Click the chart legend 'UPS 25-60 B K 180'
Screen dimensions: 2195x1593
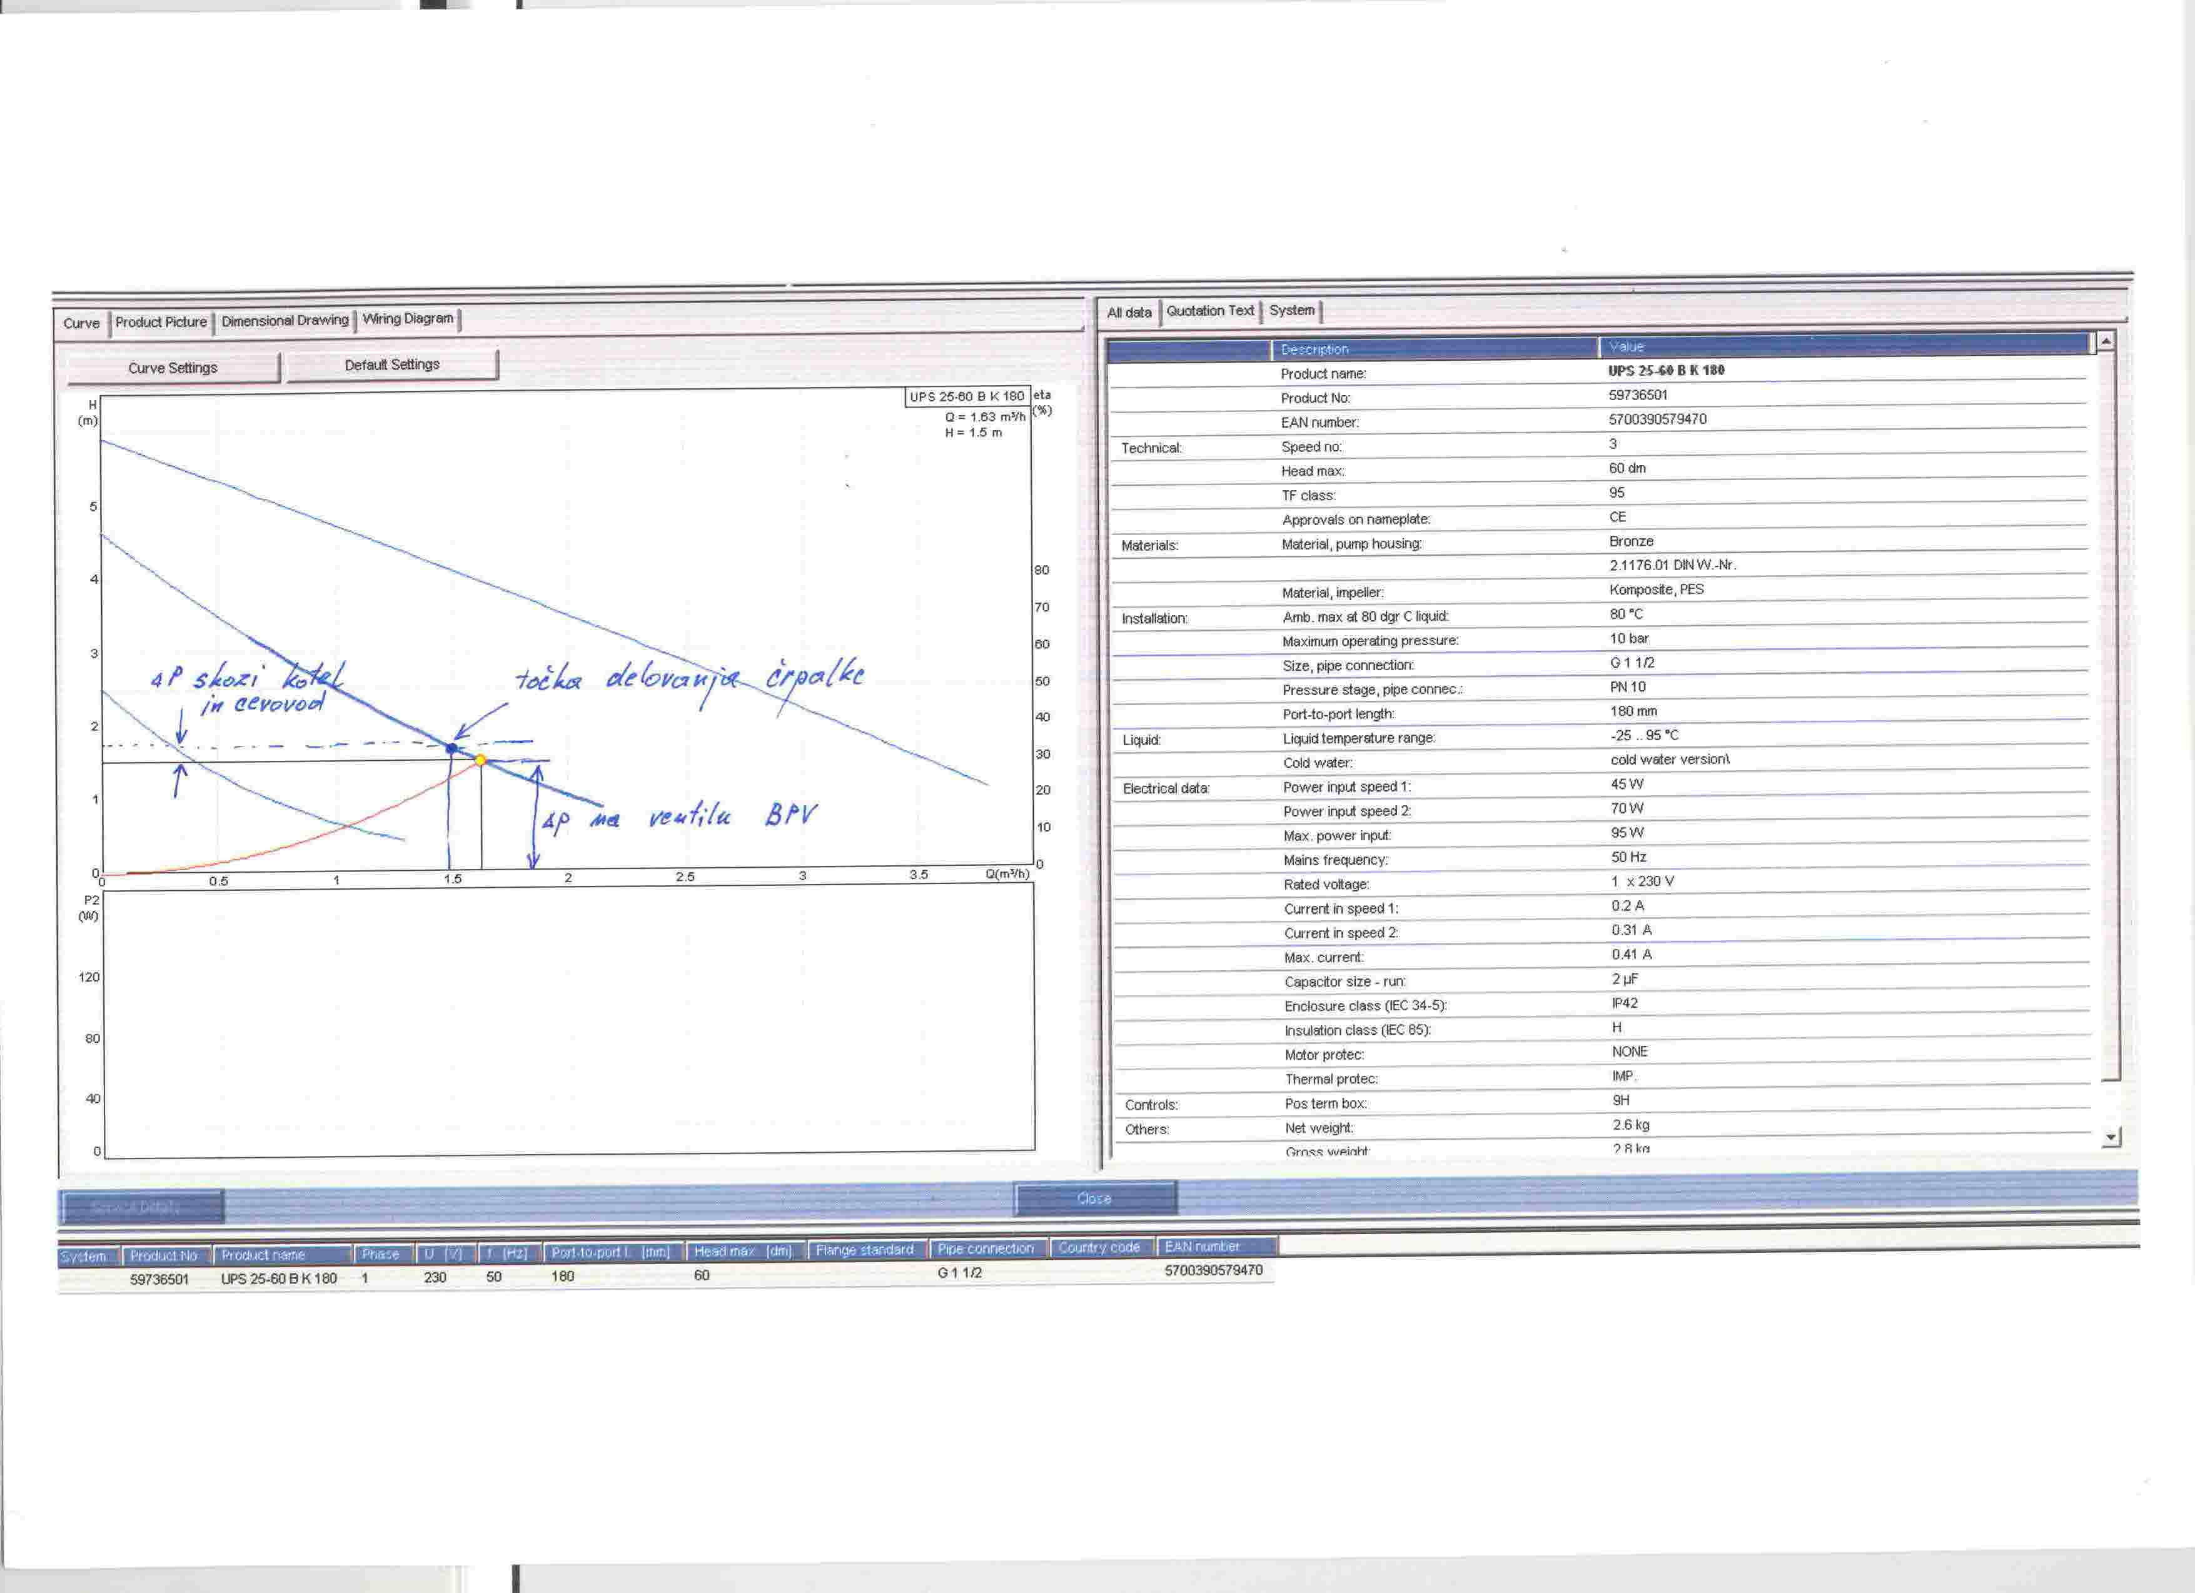pyautogui.click(x=967, y=396)
